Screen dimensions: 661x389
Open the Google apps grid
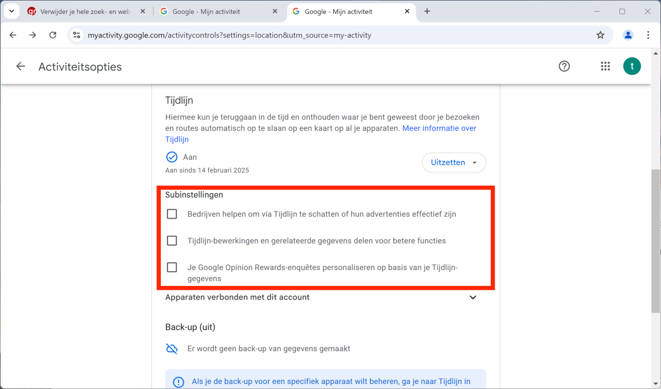(605, 67)
